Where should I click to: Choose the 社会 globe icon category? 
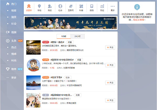[x=60, y=8]
